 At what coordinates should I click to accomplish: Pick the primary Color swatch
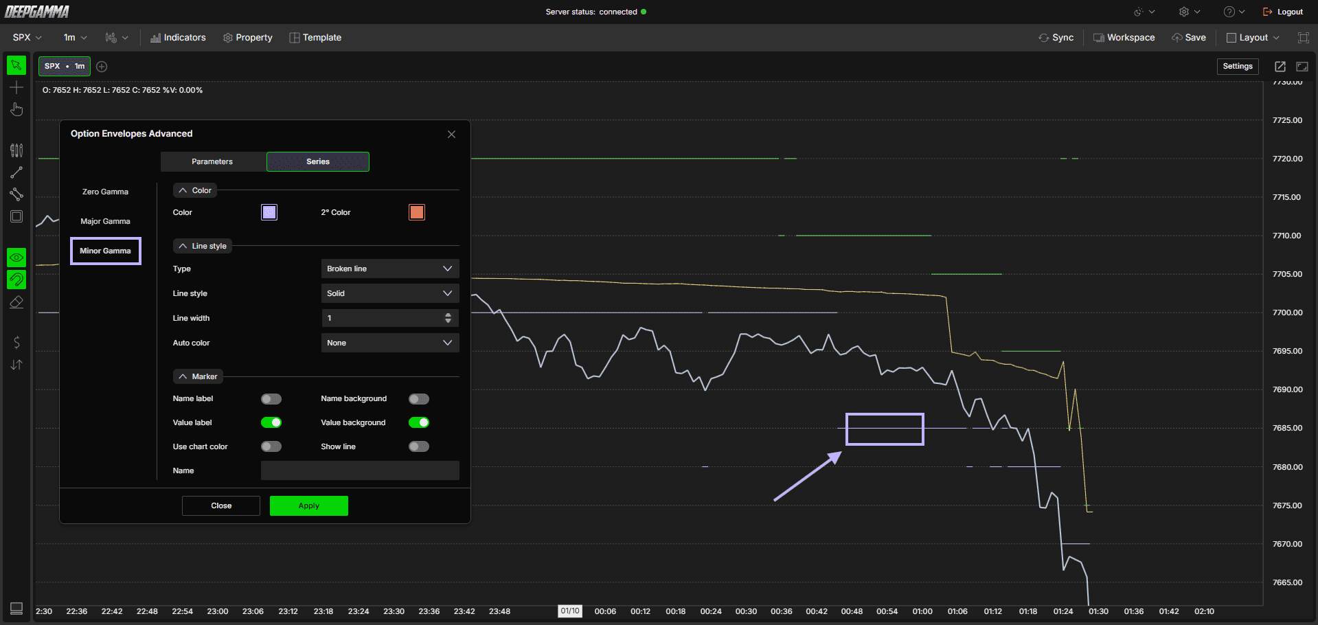[269, 212]
